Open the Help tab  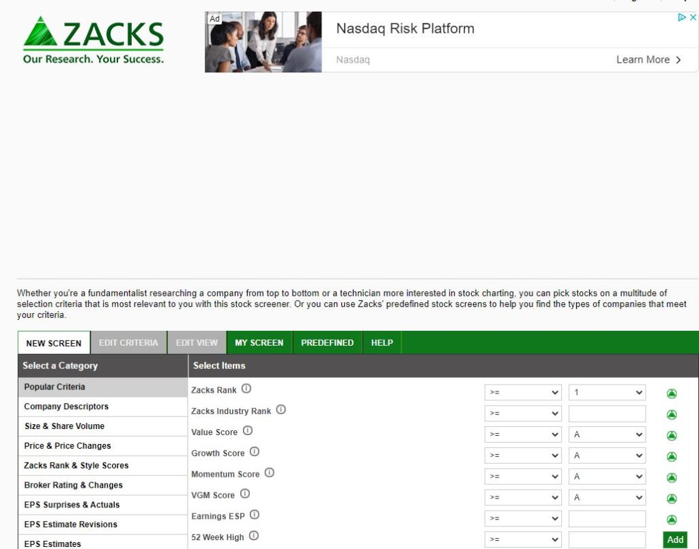(x=382, y=342)
